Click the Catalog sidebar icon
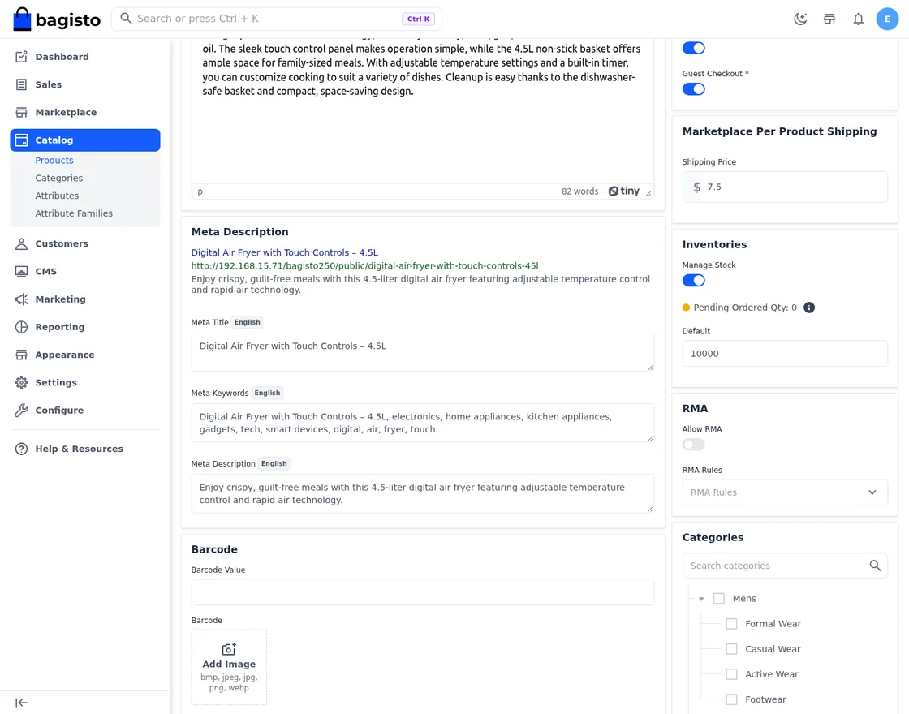The width and height of the screenshot is (909, 714). coord(21,140)
